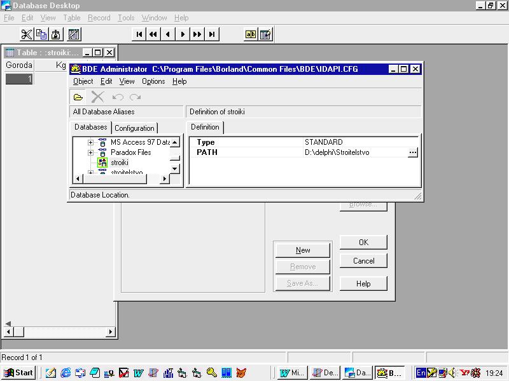Go to the first record
The image size is (509, 381).
pos(139,34)
